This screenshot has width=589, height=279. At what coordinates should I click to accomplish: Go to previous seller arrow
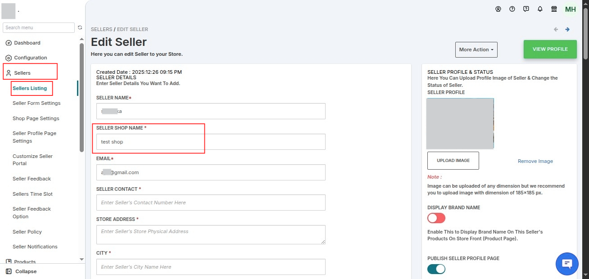(556, 29)
